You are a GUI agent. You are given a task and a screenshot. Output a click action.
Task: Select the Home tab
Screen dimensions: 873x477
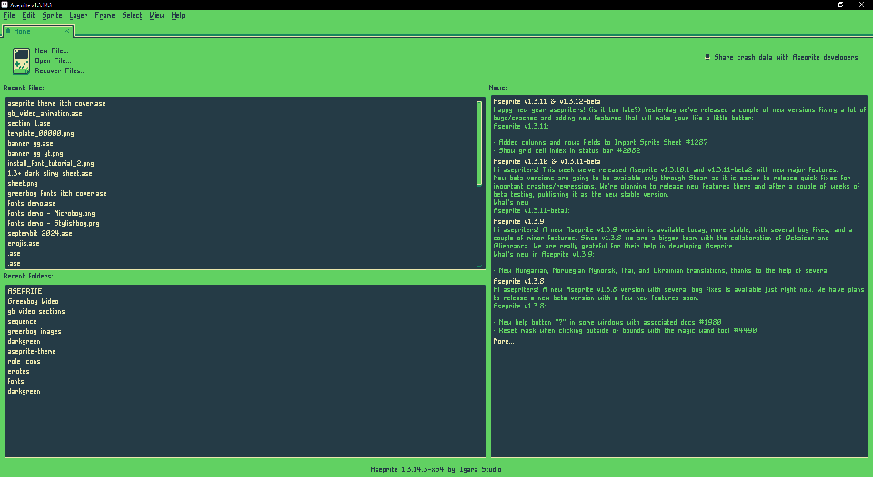(38, 31)
